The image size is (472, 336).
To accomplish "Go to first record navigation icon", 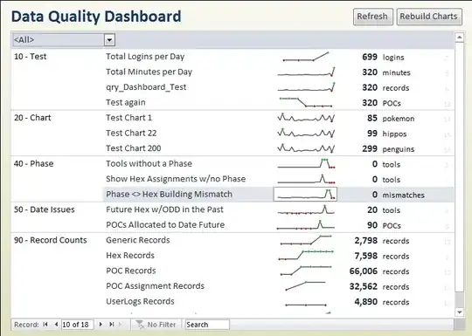I will pyautogui.click(x=45, y=325).
